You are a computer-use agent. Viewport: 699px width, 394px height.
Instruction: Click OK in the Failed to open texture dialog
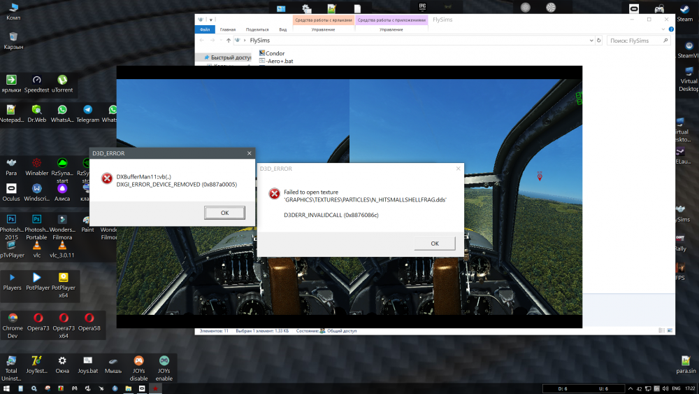(x=435, y=243)
